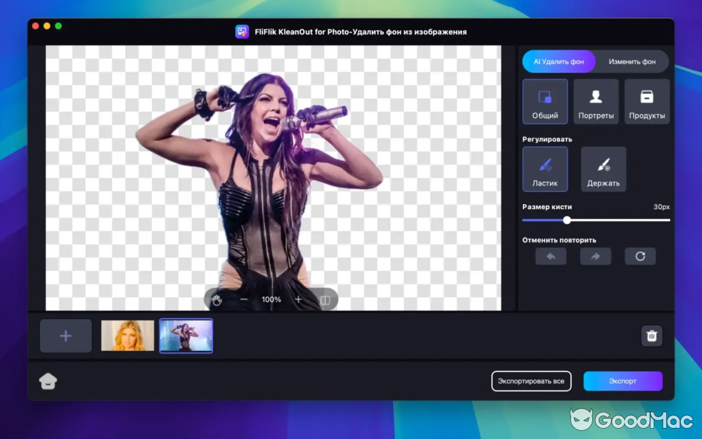This screenshot has height=439, width=702.
Task: Go home using the house icon
Action: pyautogui.click(x=48, y=381)
